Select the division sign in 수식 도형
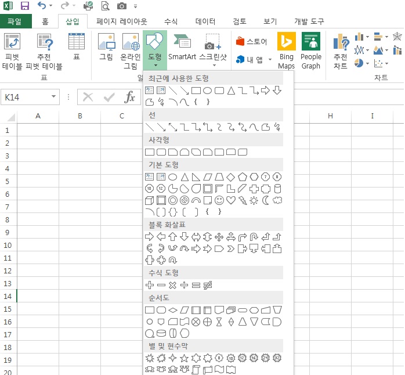 [184, 286]
